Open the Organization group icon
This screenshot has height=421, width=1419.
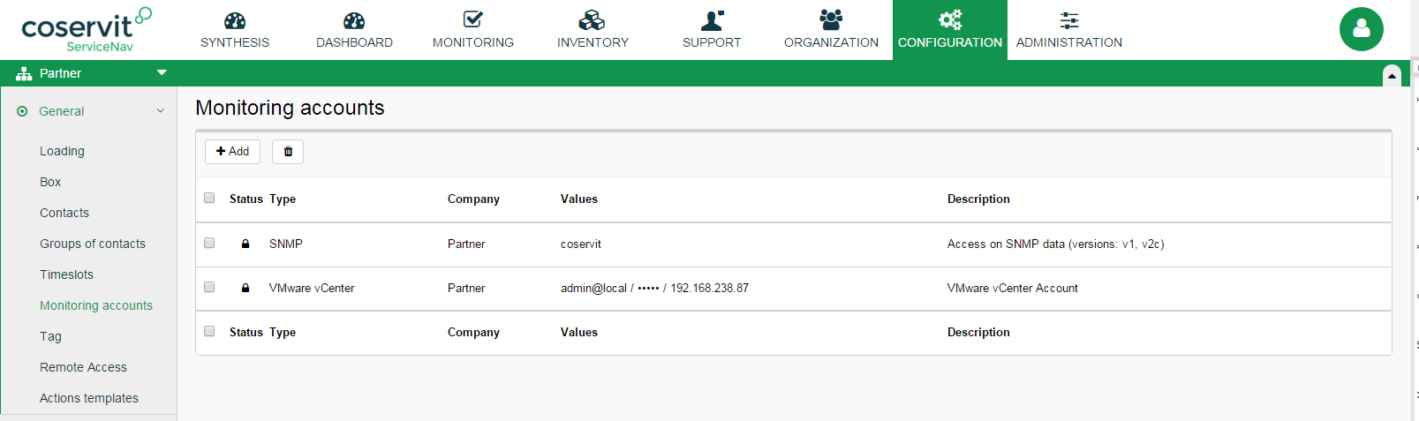(831, 19)
